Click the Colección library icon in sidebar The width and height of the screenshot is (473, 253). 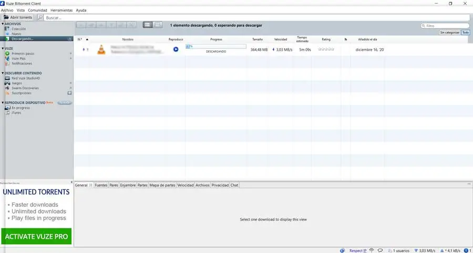(x=7, y=29)
